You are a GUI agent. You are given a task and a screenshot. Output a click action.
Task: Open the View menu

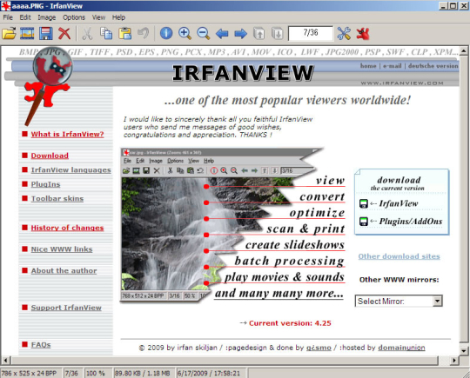[98, 17]
